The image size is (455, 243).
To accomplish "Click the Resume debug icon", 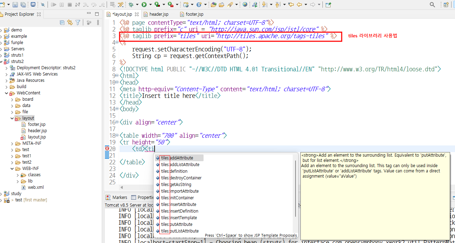I will 54,5.
